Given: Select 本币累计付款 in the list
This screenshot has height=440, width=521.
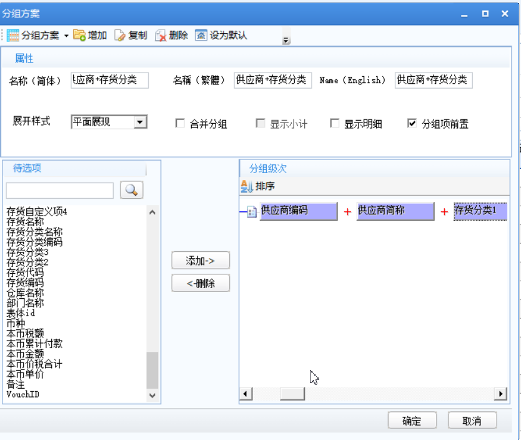Looking at the screenshot, I should pos(34,344).
